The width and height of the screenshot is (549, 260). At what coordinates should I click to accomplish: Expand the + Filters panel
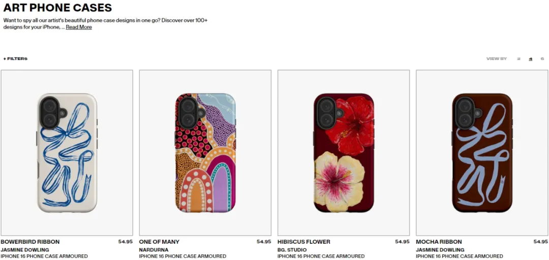(15, 59)
